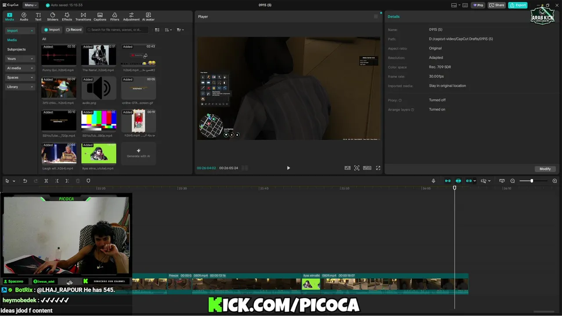Click the Record button
Image resolution: width=562 pixels, height=316 pixels.
74,30
